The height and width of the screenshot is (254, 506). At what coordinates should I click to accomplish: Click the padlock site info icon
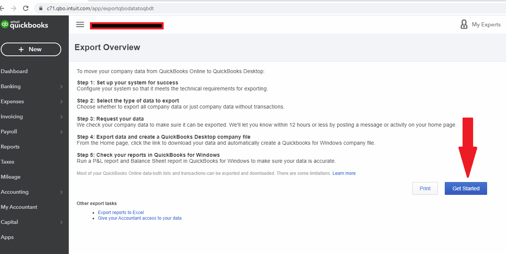41,8
